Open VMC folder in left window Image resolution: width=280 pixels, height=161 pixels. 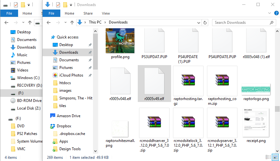pos(21,149)
